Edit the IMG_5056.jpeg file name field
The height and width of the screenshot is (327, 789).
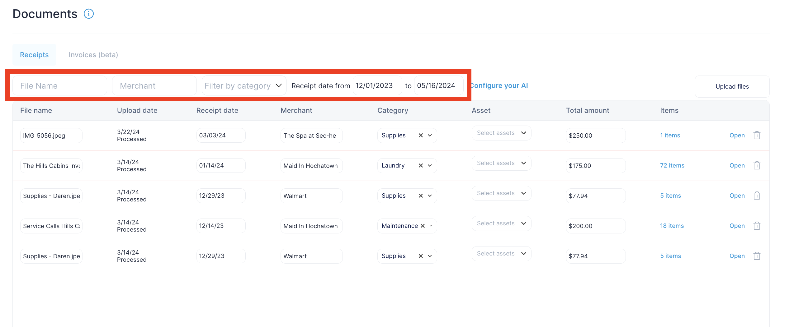[51, 136]
